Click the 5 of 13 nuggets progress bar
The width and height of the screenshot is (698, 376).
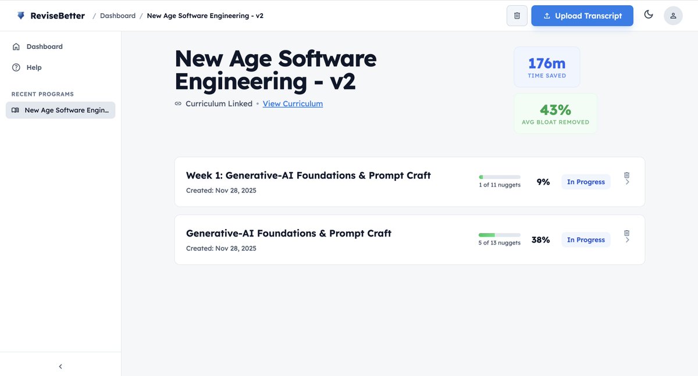point(500,235)
